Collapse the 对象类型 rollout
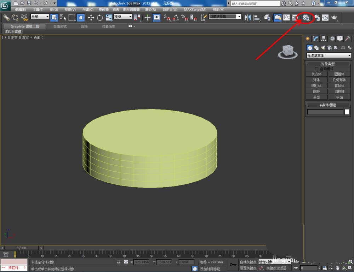Viewport: 354px width, 272px height. coord(328,64)
